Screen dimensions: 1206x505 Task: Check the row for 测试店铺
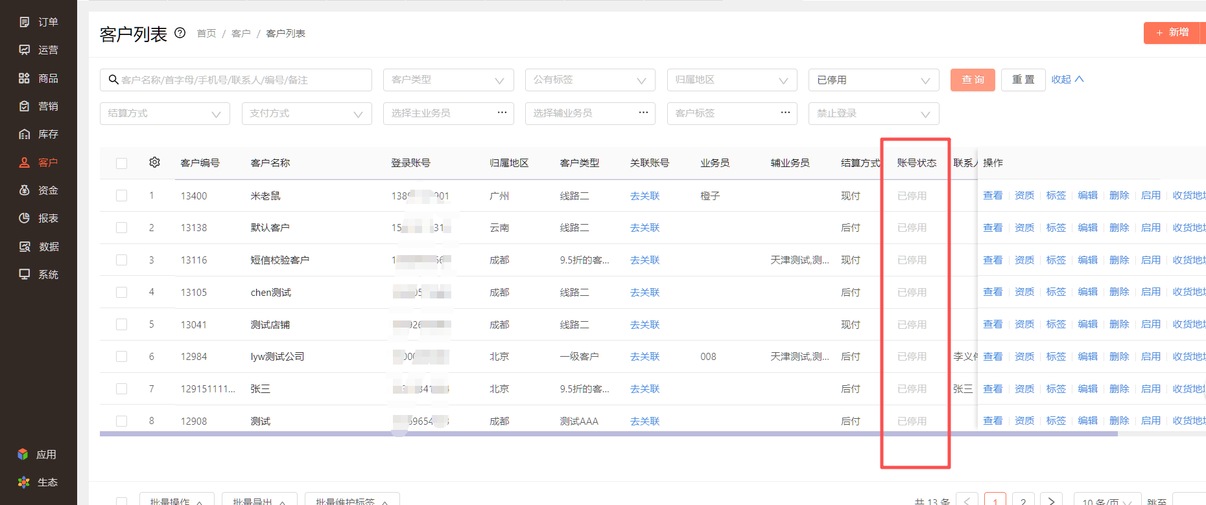pos(121,324)
